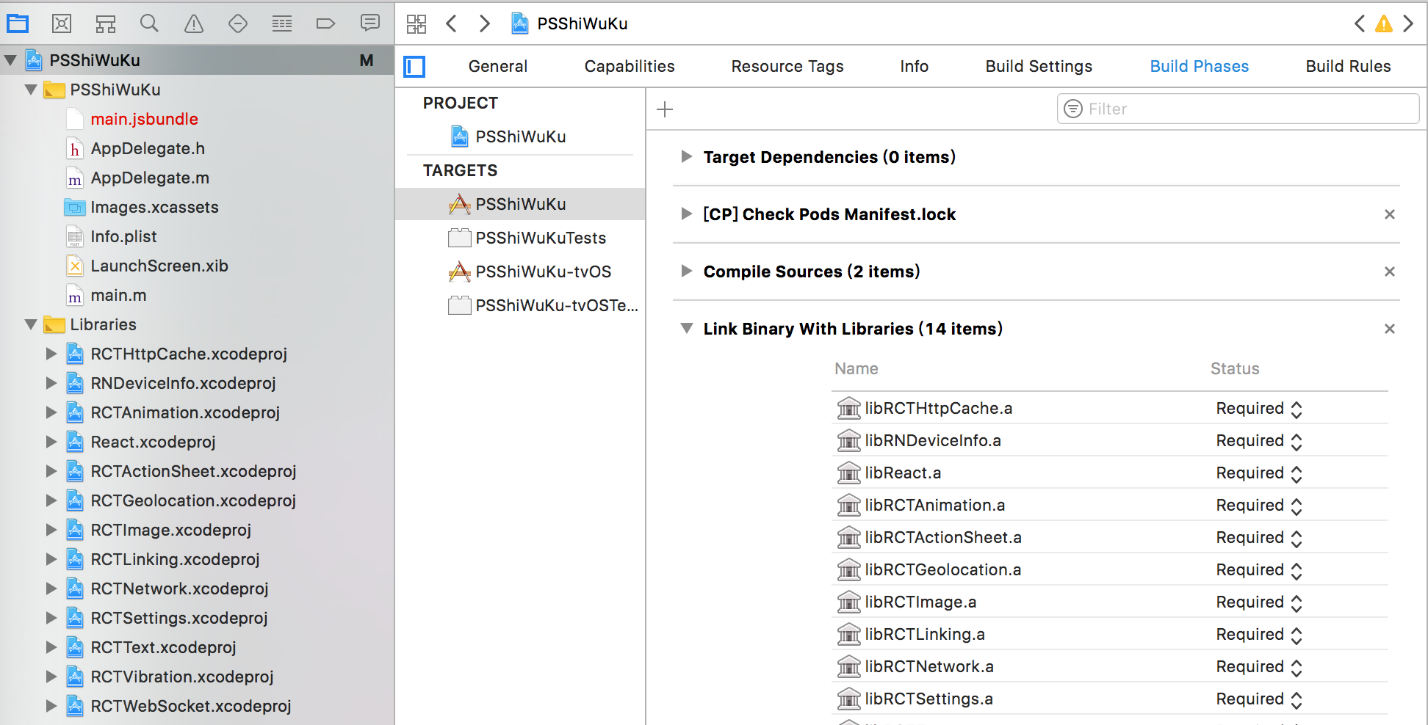
Task: Collapse Link Binary With Libraries section
Action: point(686,328)
